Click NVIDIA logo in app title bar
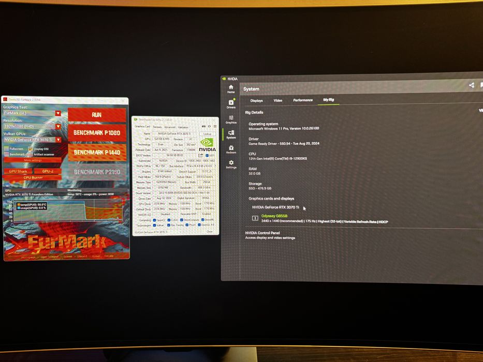The width and height of the screenshot is (483, 362). click(224, 79)
